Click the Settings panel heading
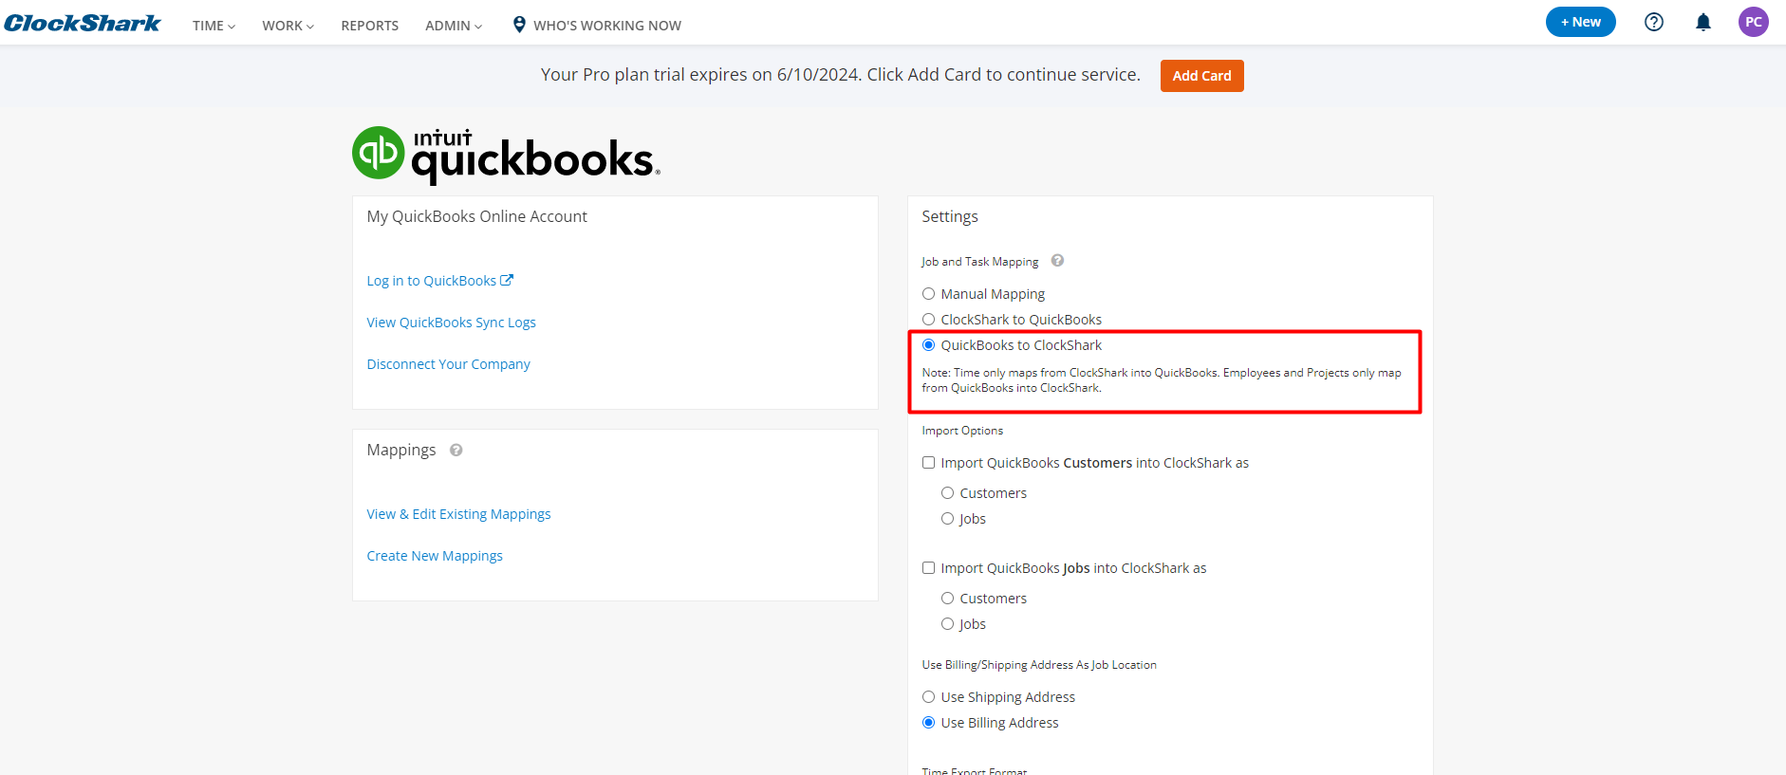This screenshot has height=775, width=1786. [x=950, y=217]
